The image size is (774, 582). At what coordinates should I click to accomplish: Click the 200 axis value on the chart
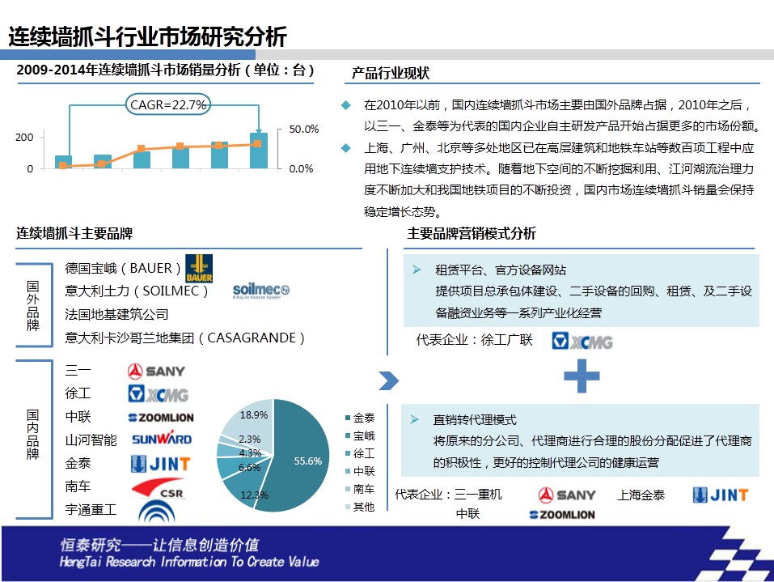[x=24, y=138]
